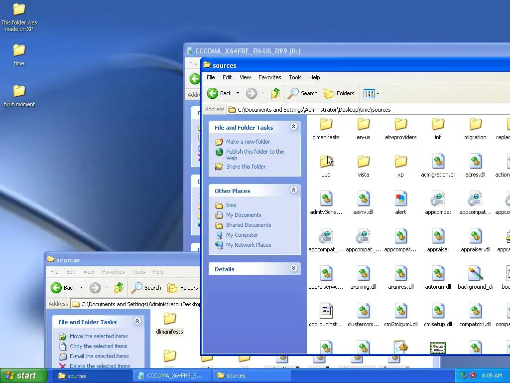This screenshot has height=383, width=510.
Task: Open Help menu in front sources window
Action: 315,77
